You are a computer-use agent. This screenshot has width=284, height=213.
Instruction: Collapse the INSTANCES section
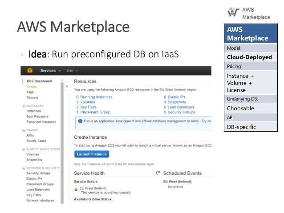(x=24, y=106)
